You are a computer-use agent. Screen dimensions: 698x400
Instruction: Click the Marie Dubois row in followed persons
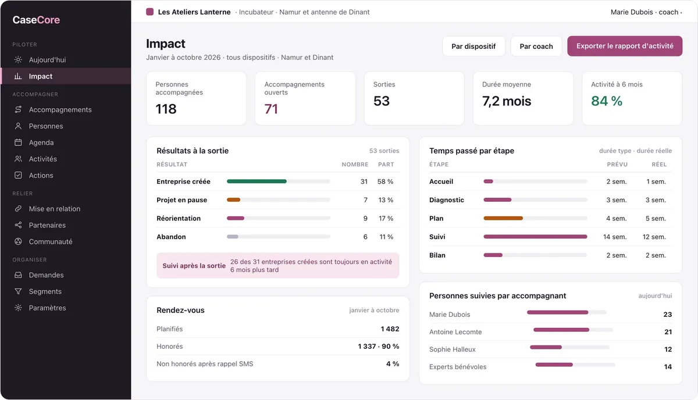[x=550, y=315]
